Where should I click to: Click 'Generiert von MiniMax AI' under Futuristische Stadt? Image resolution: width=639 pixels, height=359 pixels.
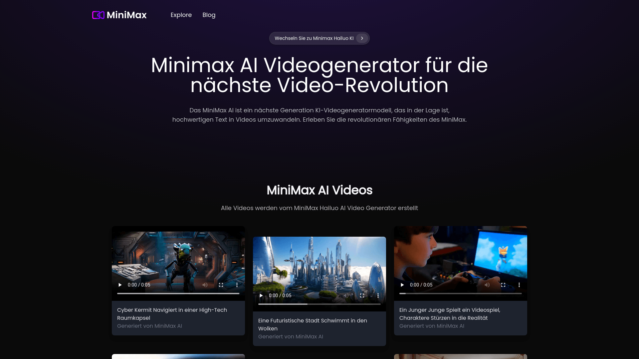click(291, 337)
